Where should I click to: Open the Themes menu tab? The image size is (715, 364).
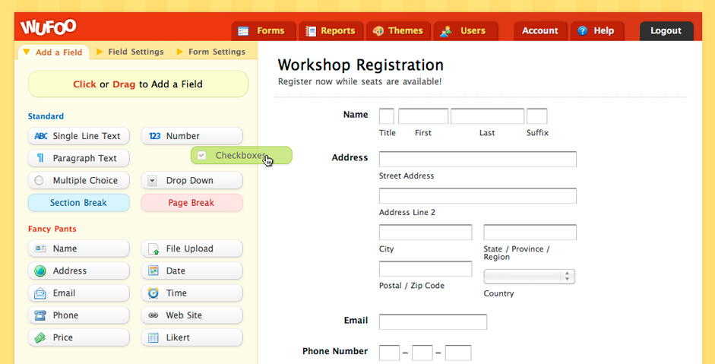398,31
